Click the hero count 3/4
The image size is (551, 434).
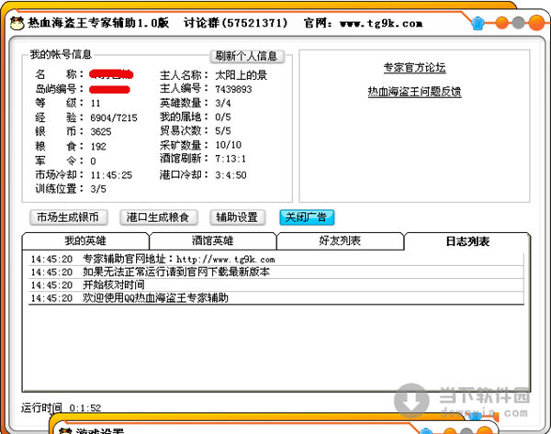pos(223,104)
